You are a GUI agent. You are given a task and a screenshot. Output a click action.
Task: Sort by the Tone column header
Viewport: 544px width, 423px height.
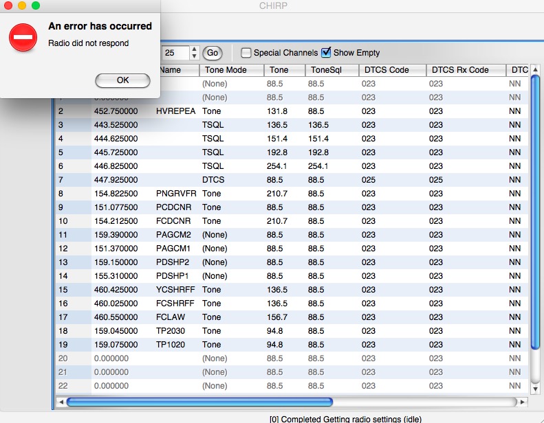(285, 70)
